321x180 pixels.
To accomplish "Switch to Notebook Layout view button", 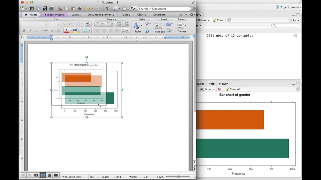I will [x=49, y=175].
